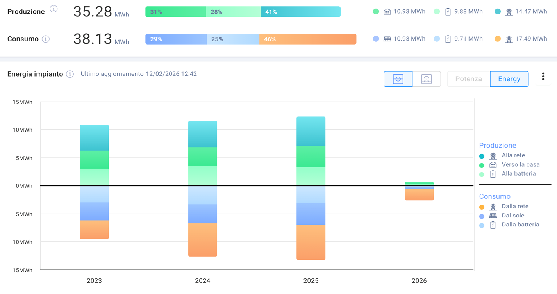Click the 14.47 MWh grid tower icon
The width and height of the screenshot is (557, 294).
pos(509,12)
